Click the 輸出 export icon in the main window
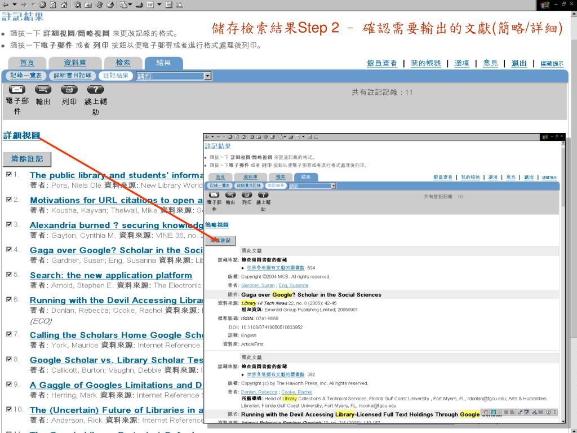 pos(43,90)
